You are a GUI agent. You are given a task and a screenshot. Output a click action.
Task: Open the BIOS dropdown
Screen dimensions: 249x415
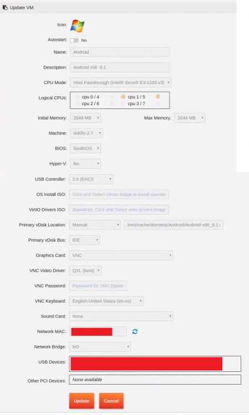pyautogui.click(x=85, y=148)
